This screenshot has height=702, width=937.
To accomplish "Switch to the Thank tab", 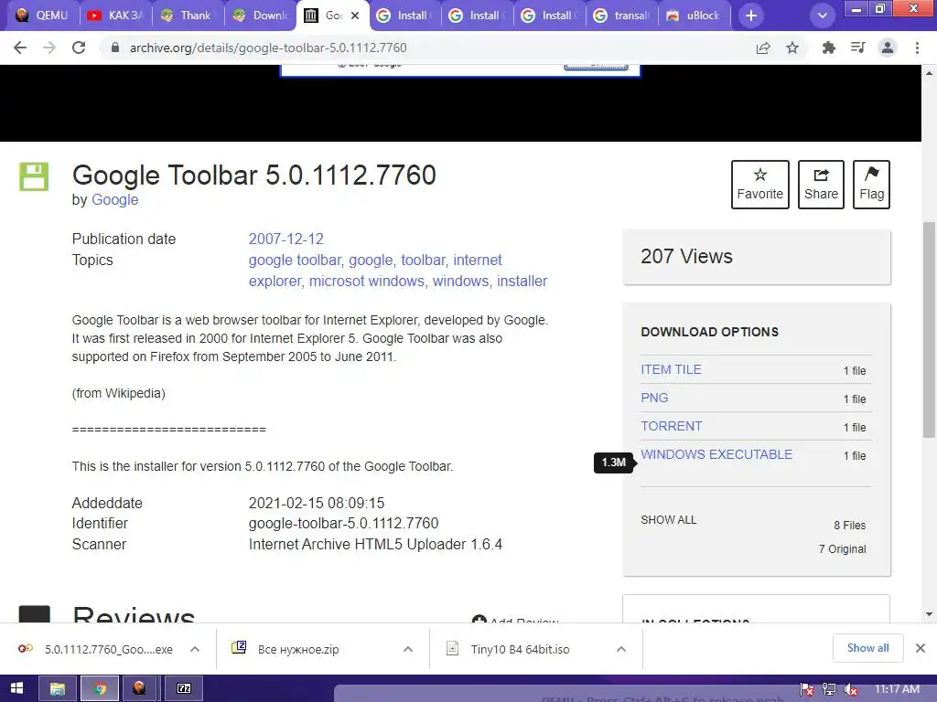I will [x=188, y=16].
